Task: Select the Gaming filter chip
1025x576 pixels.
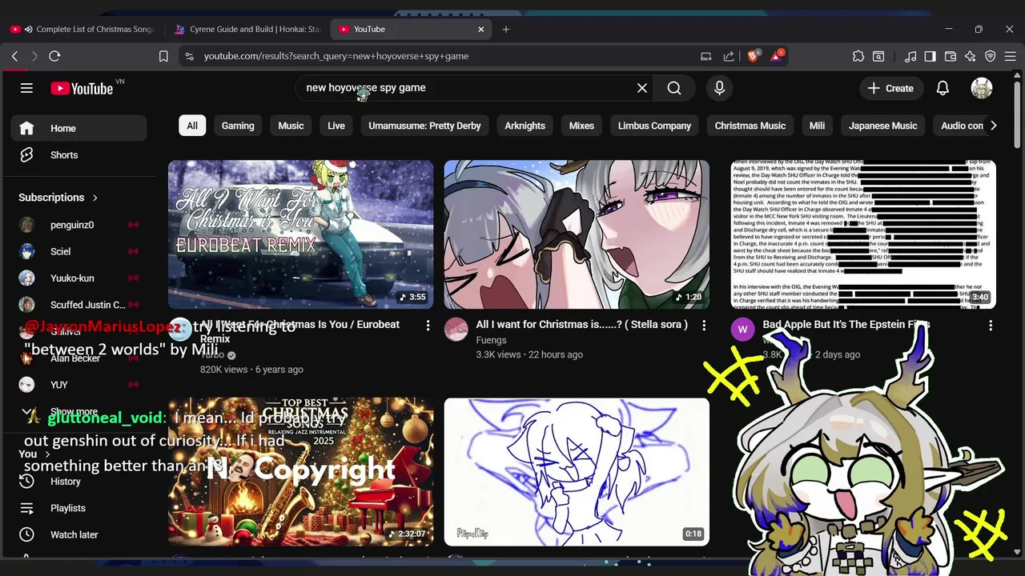Action: tap(238, 126)
